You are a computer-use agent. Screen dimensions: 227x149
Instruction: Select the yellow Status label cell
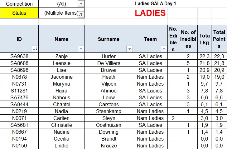(19, 13)
